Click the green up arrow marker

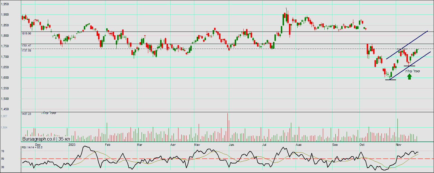pyautogui.click(x=409, y=77)
